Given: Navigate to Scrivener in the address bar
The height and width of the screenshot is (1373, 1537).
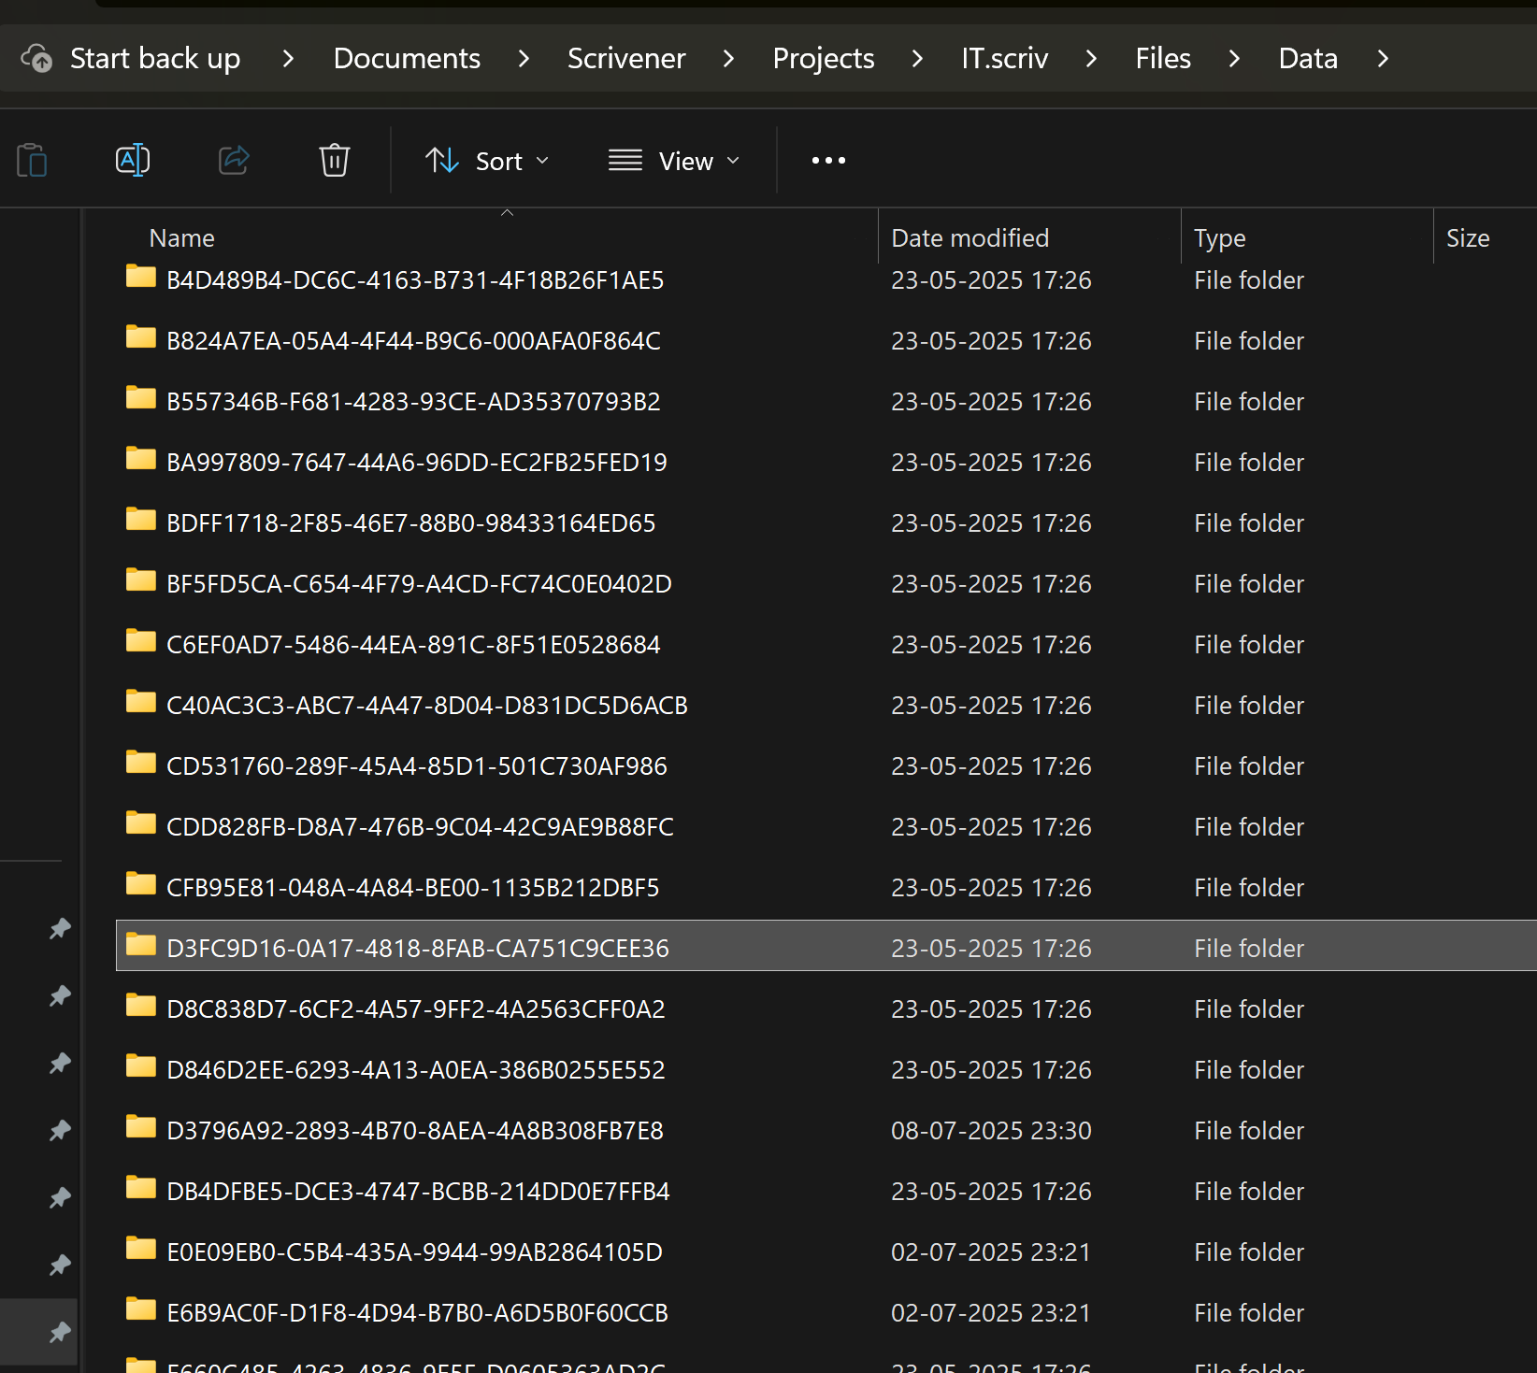Looking at the screenshot, I should pos(625,58).
